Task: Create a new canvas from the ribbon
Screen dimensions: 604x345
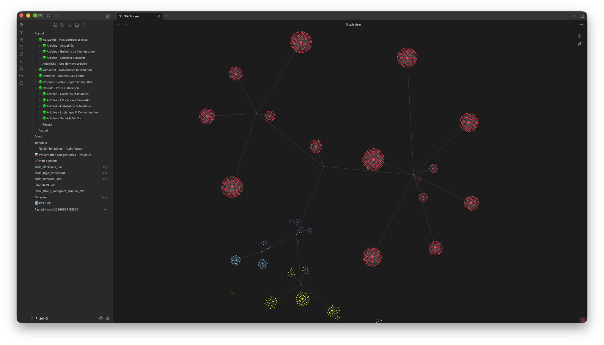Action: 21,39
